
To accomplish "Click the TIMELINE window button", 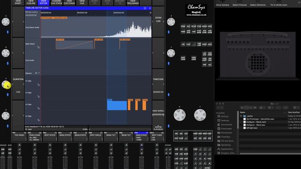I will [199, 44].
